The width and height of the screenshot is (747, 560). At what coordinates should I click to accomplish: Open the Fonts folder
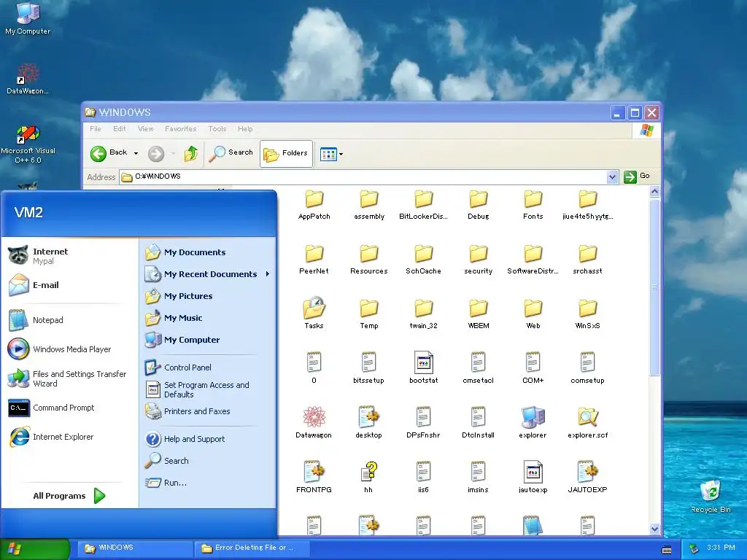click(533, 205)
